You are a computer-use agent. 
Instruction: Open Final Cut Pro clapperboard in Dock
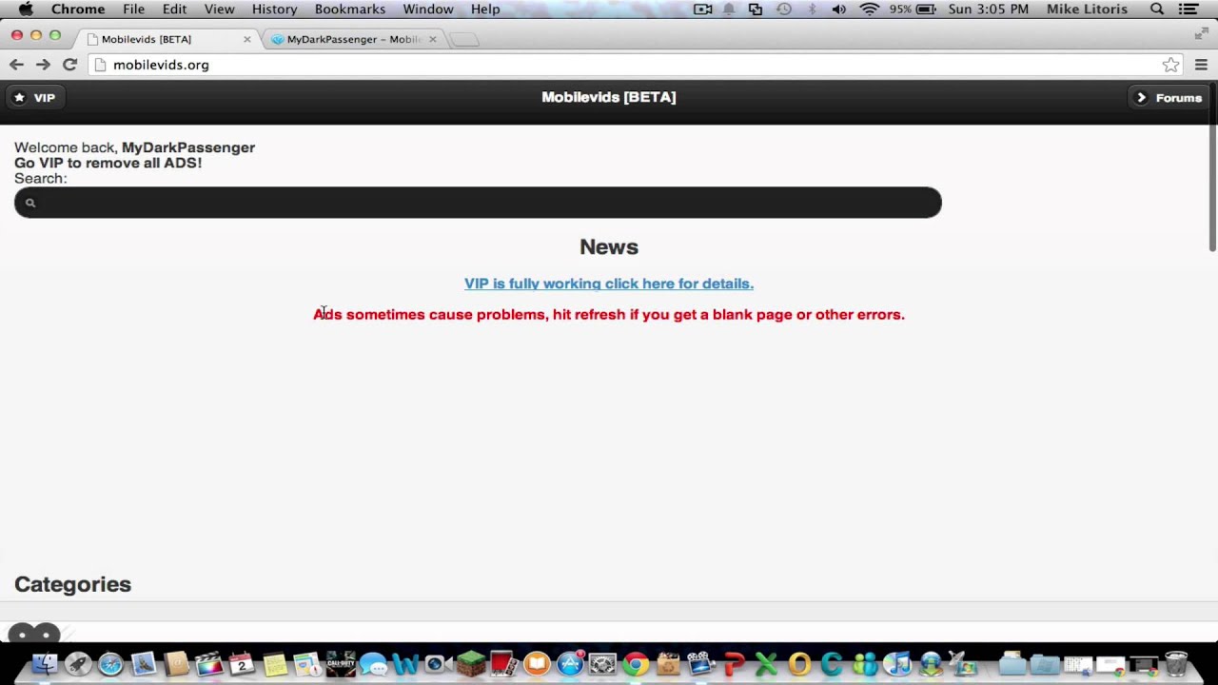pos(208,663)
